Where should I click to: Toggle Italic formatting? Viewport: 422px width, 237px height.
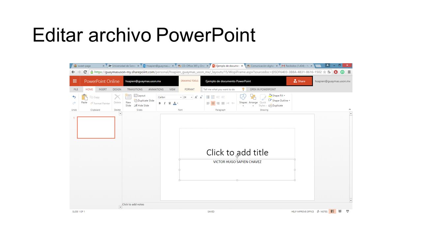coord(165,103)
